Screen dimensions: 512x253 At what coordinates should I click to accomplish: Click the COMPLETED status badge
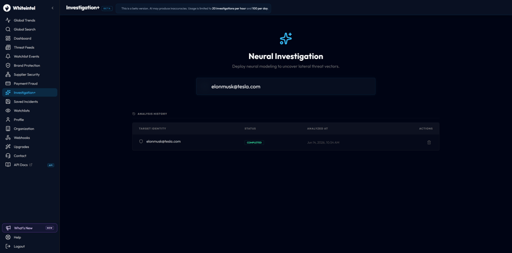click(x=254, y=142)
